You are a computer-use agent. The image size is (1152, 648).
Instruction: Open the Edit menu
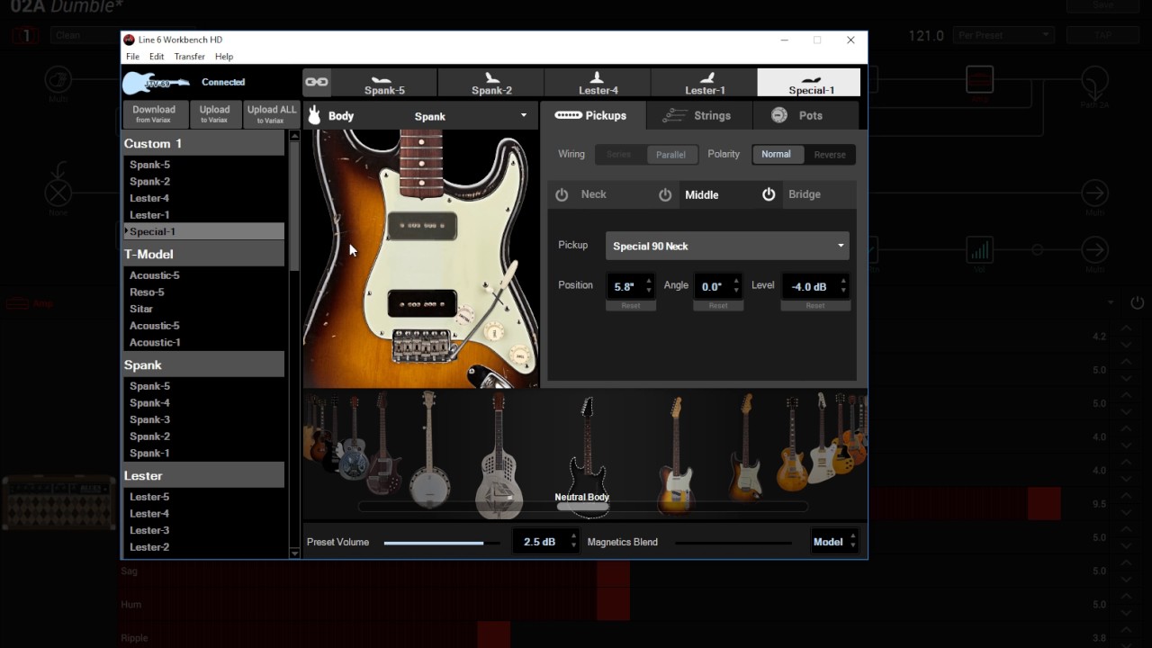click(x=157, y=57)
